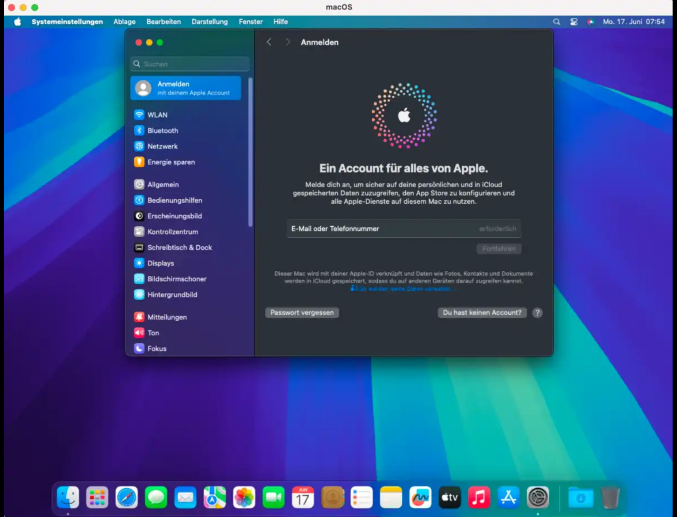
Task: Open App Store from the Dock
Action: pyautogui.click(x=509, y=498)
